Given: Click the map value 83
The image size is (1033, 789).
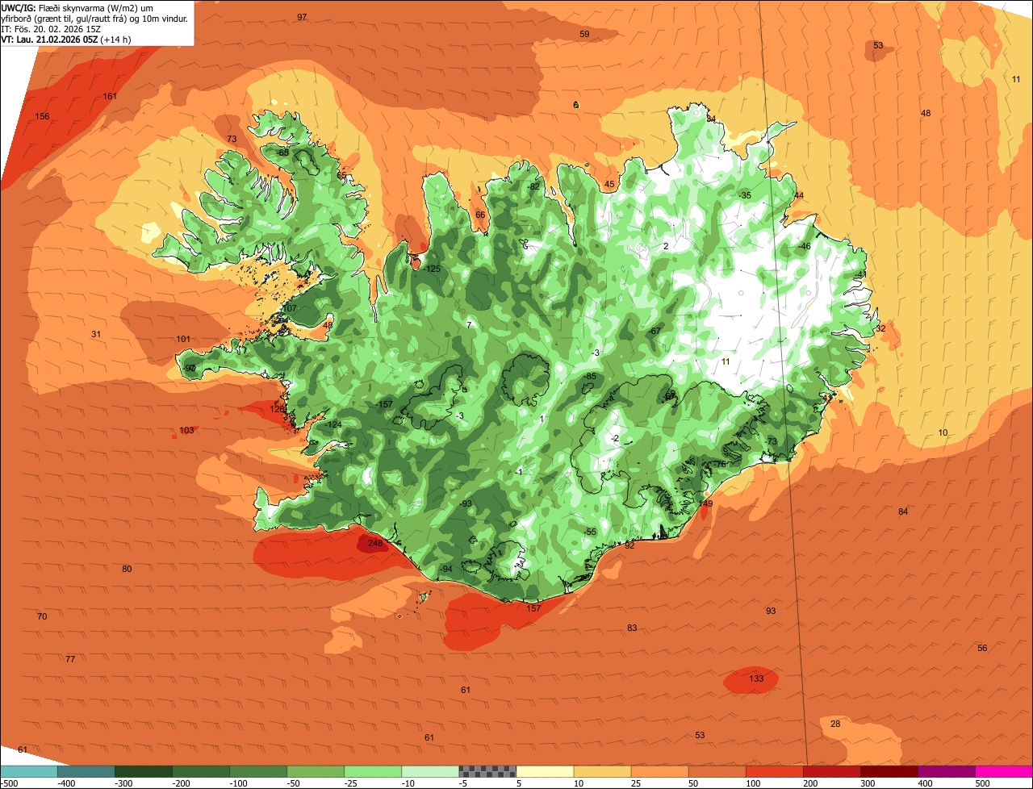Looking at the screenshot, I should tap(632, 628).
